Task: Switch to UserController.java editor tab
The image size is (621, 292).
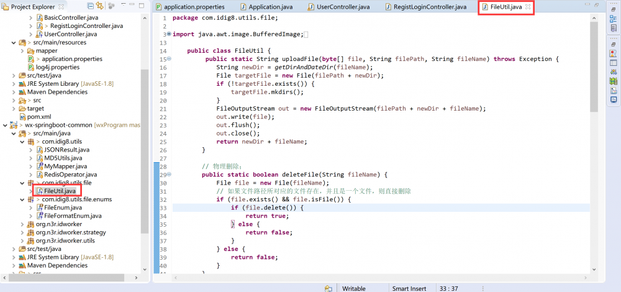Action: 338,7
